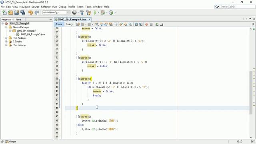Image resolution: width=256 pixels, height=144 pixels.
Task: Click the Profile Project icon
Action: [111, 12]
